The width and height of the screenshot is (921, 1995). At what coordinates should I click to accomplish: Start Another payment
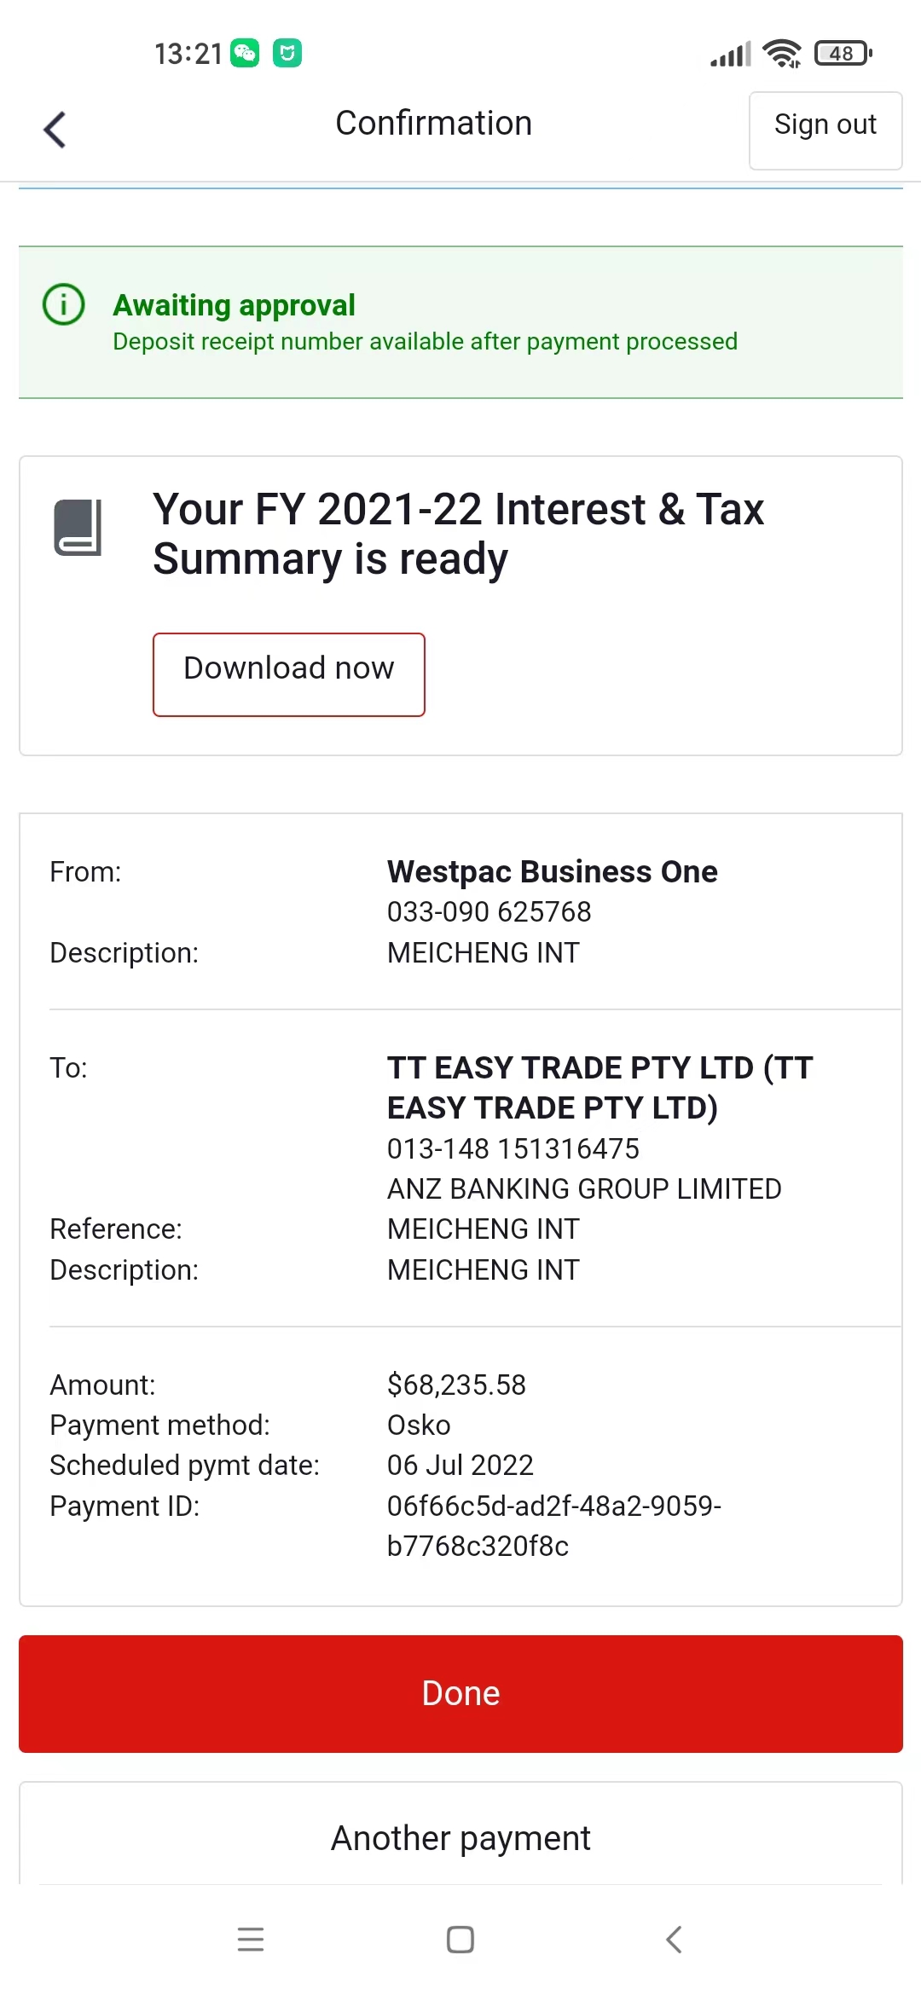pos(460,1837)
